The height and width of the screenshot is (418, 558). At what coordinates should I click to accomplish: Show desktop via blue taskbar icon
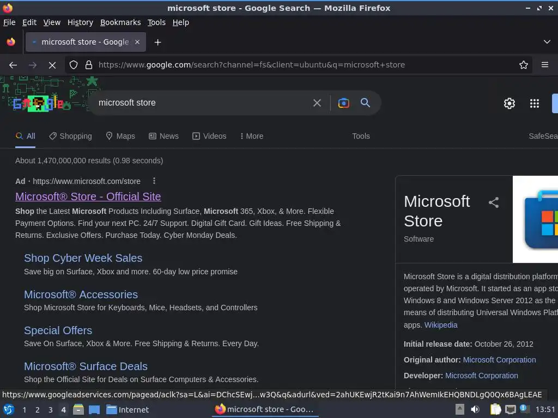tap(94, 409)
